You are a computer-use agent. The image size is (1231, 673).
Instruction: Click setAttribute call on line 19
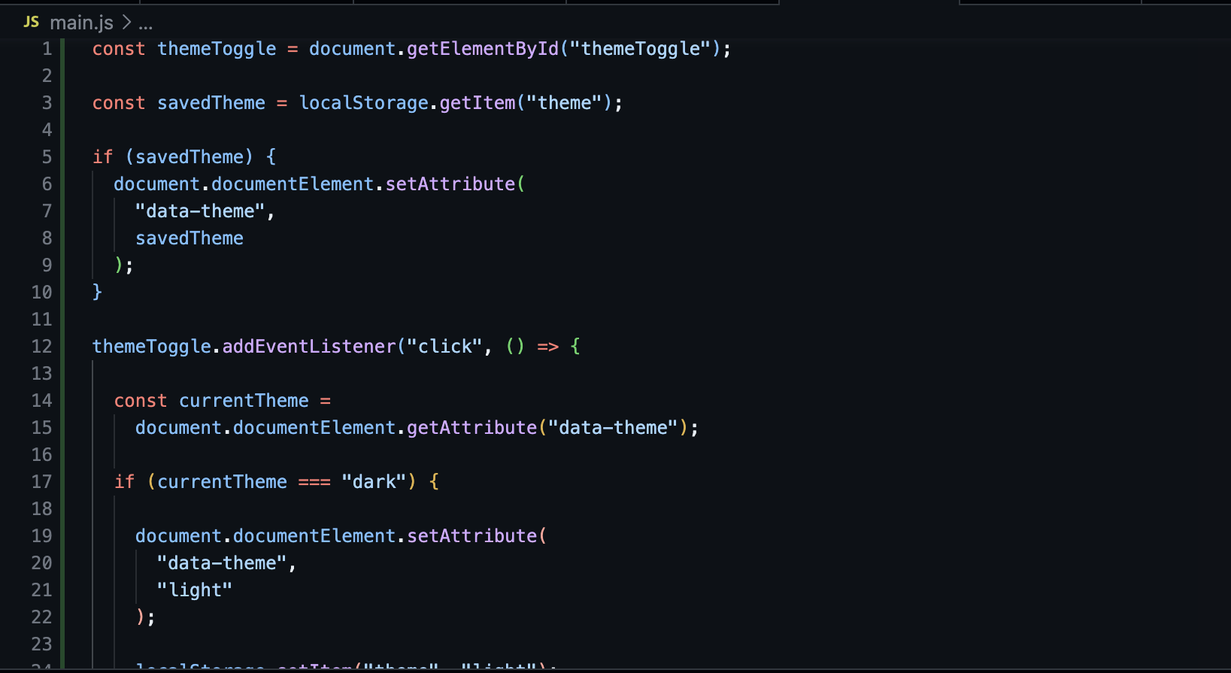[472, 536]
